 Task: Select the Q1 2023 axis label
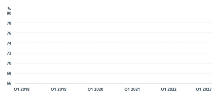tap(204, 89)
